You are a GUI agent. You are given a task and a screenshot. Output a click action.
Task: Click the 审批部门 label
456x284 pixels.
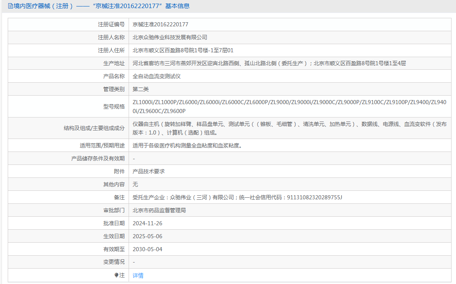tap(114, 210)
